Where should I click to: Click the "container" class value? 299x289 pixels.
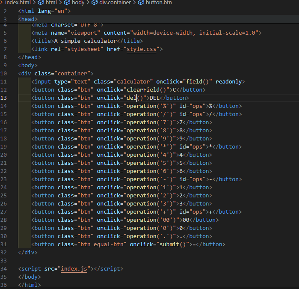tap(72, 74)
